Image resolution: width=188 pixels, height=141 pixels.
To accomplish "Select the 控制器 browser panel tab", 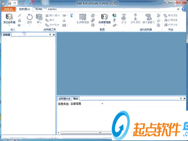I will (6, 35).
